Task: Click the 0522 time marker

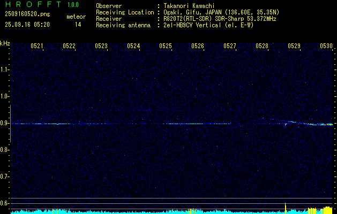Action: point(69,45)
